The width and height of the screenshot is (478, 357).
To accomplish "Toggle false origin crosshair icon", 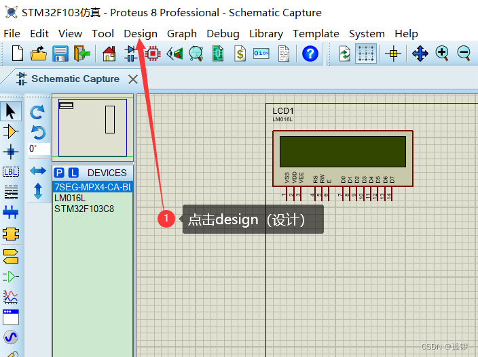I will pyautogui.click(x=393, y=54).
